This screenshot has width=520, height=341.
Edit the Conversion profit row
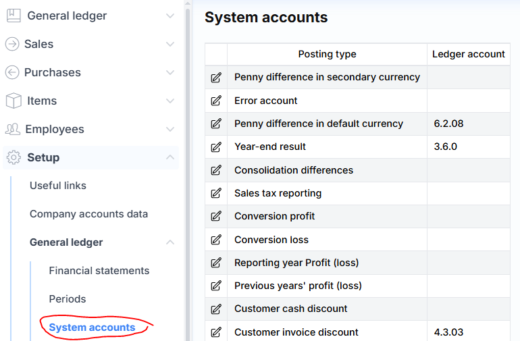click(x=216, y=217)
